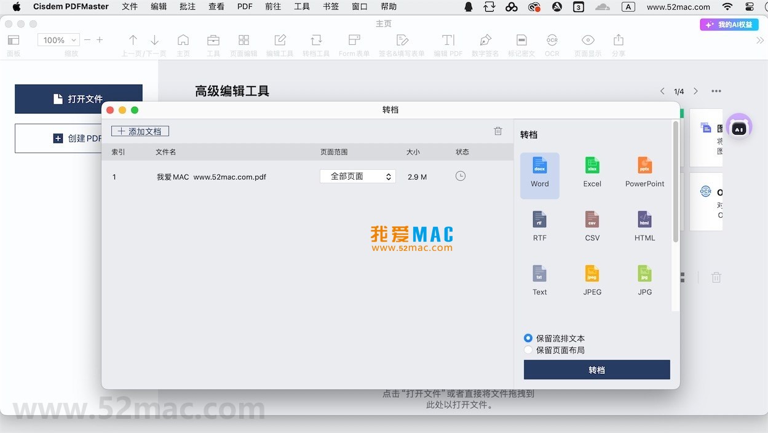Zoom out with the minus button
This screenshot has height=433, width=768.
(x=87, y=40)
